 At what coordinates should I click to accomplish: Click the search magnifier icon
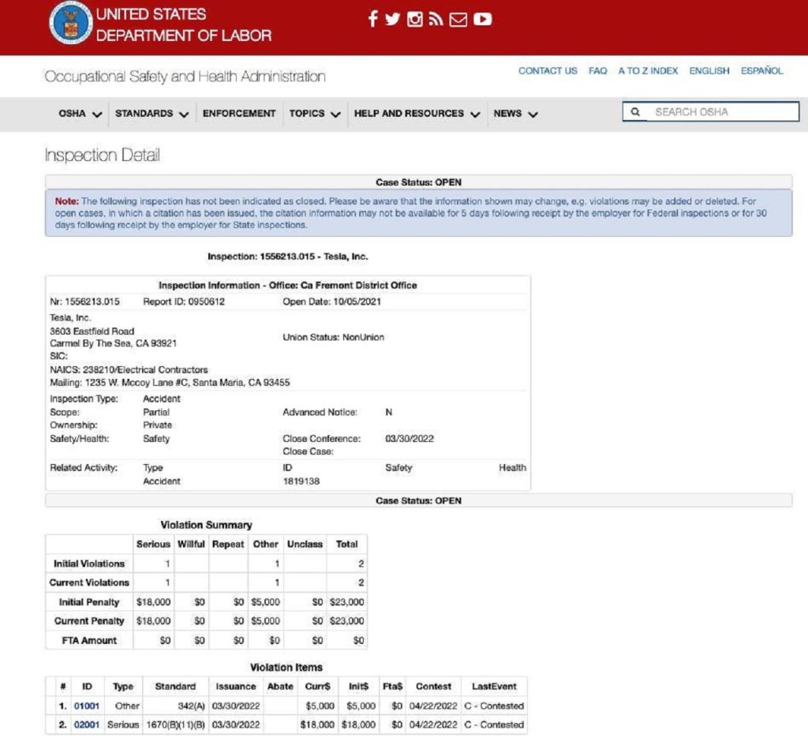coord(635,112)
